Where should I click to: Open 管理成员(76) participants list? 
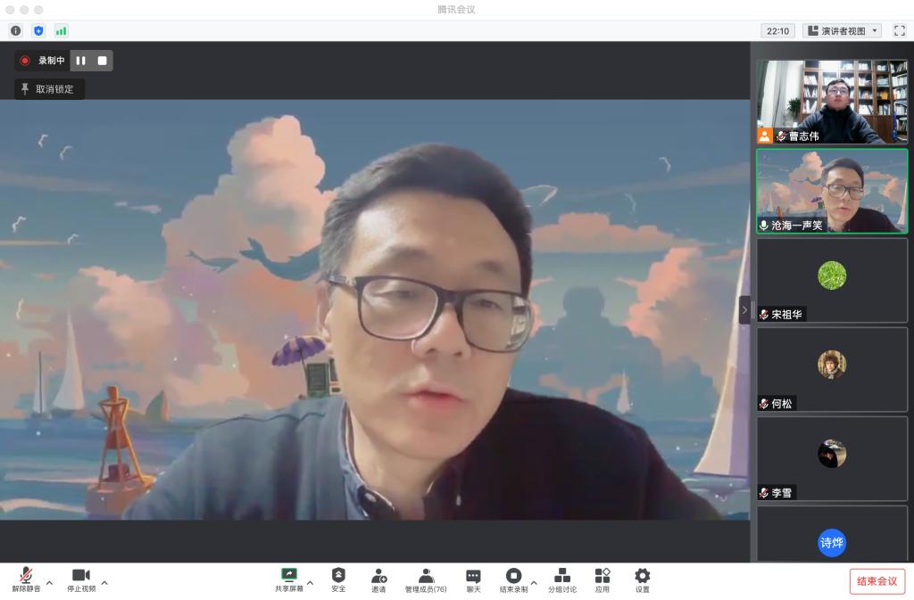[x=426, y=580]
